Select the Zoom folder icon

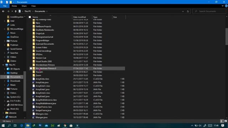(x=34, y=75)
